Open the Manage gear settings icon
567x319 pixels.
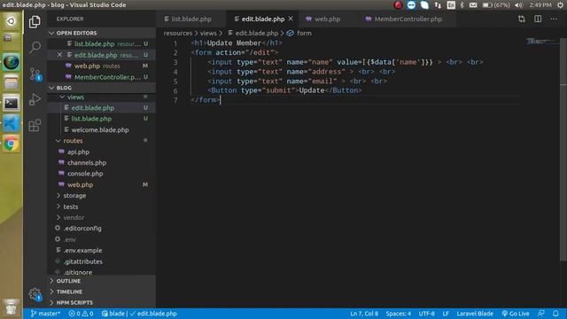point(35,294)
